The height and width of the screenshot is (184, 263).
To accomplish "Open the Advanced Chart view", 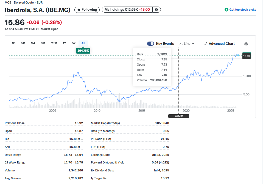I will 220,44.
